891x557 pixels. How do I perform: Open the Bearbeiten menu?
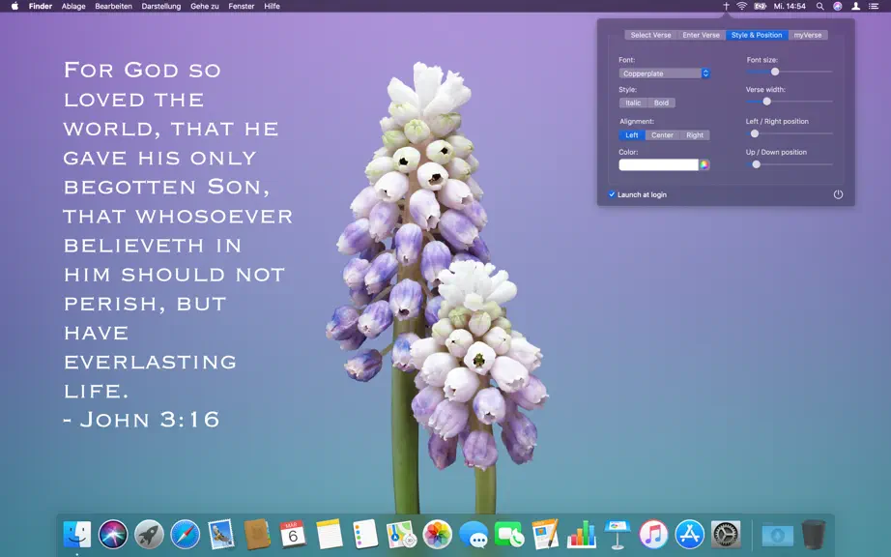114,6
